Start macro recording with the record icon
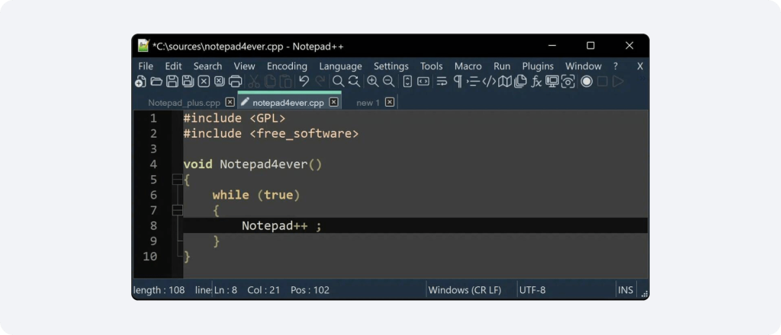This screenshot has width=781, height=335. [587, 81]
